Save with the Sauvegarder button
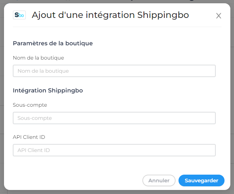 coord(201,180)
